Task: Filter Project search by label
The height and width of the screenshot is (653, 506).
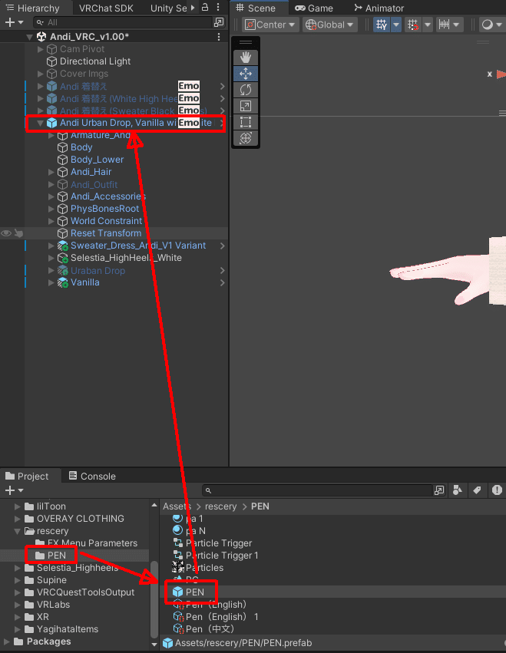Action: pyautogui.click(x=478, y=490)
